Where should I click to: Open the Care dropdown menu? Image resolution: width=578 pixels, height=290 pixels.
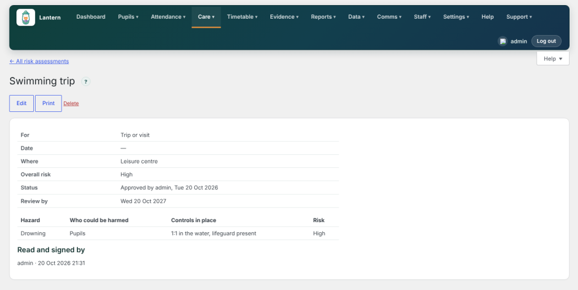[206, 17]
